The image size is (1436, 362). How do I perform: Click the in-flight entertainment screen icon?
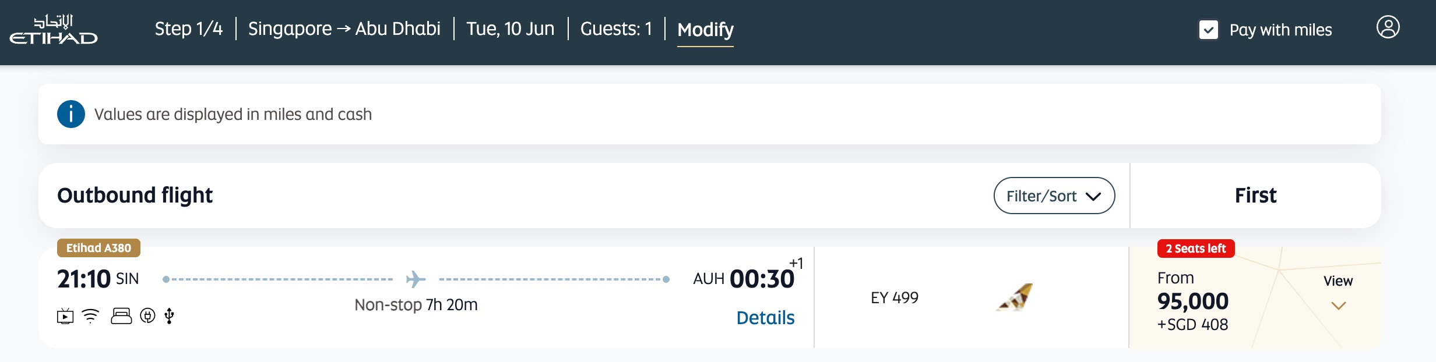pyautogui.click(x=65, y=317)
